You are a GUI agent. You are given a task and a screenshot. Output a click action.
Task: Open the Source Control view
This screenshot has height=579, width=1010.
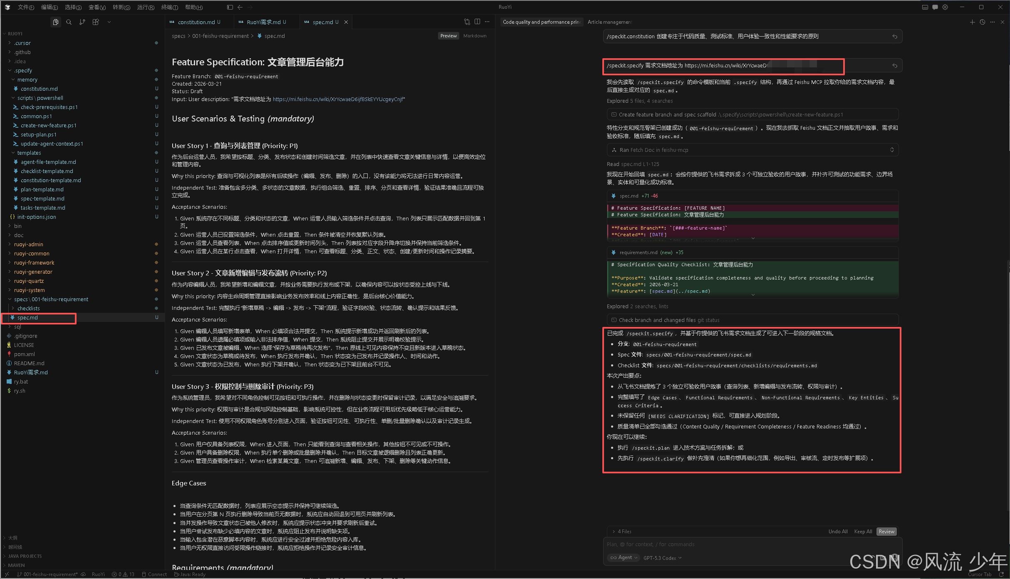coord(82,22)
